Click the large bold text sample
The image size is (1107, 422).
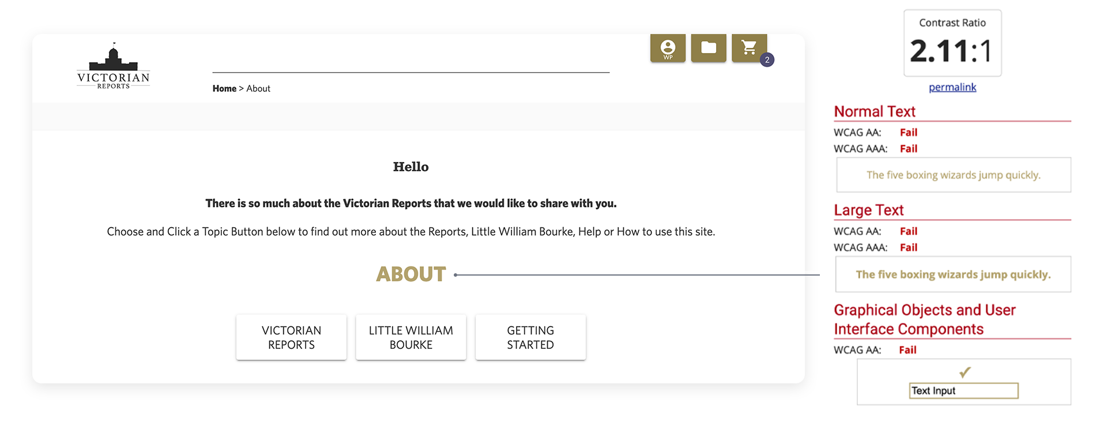coord(953,274)
